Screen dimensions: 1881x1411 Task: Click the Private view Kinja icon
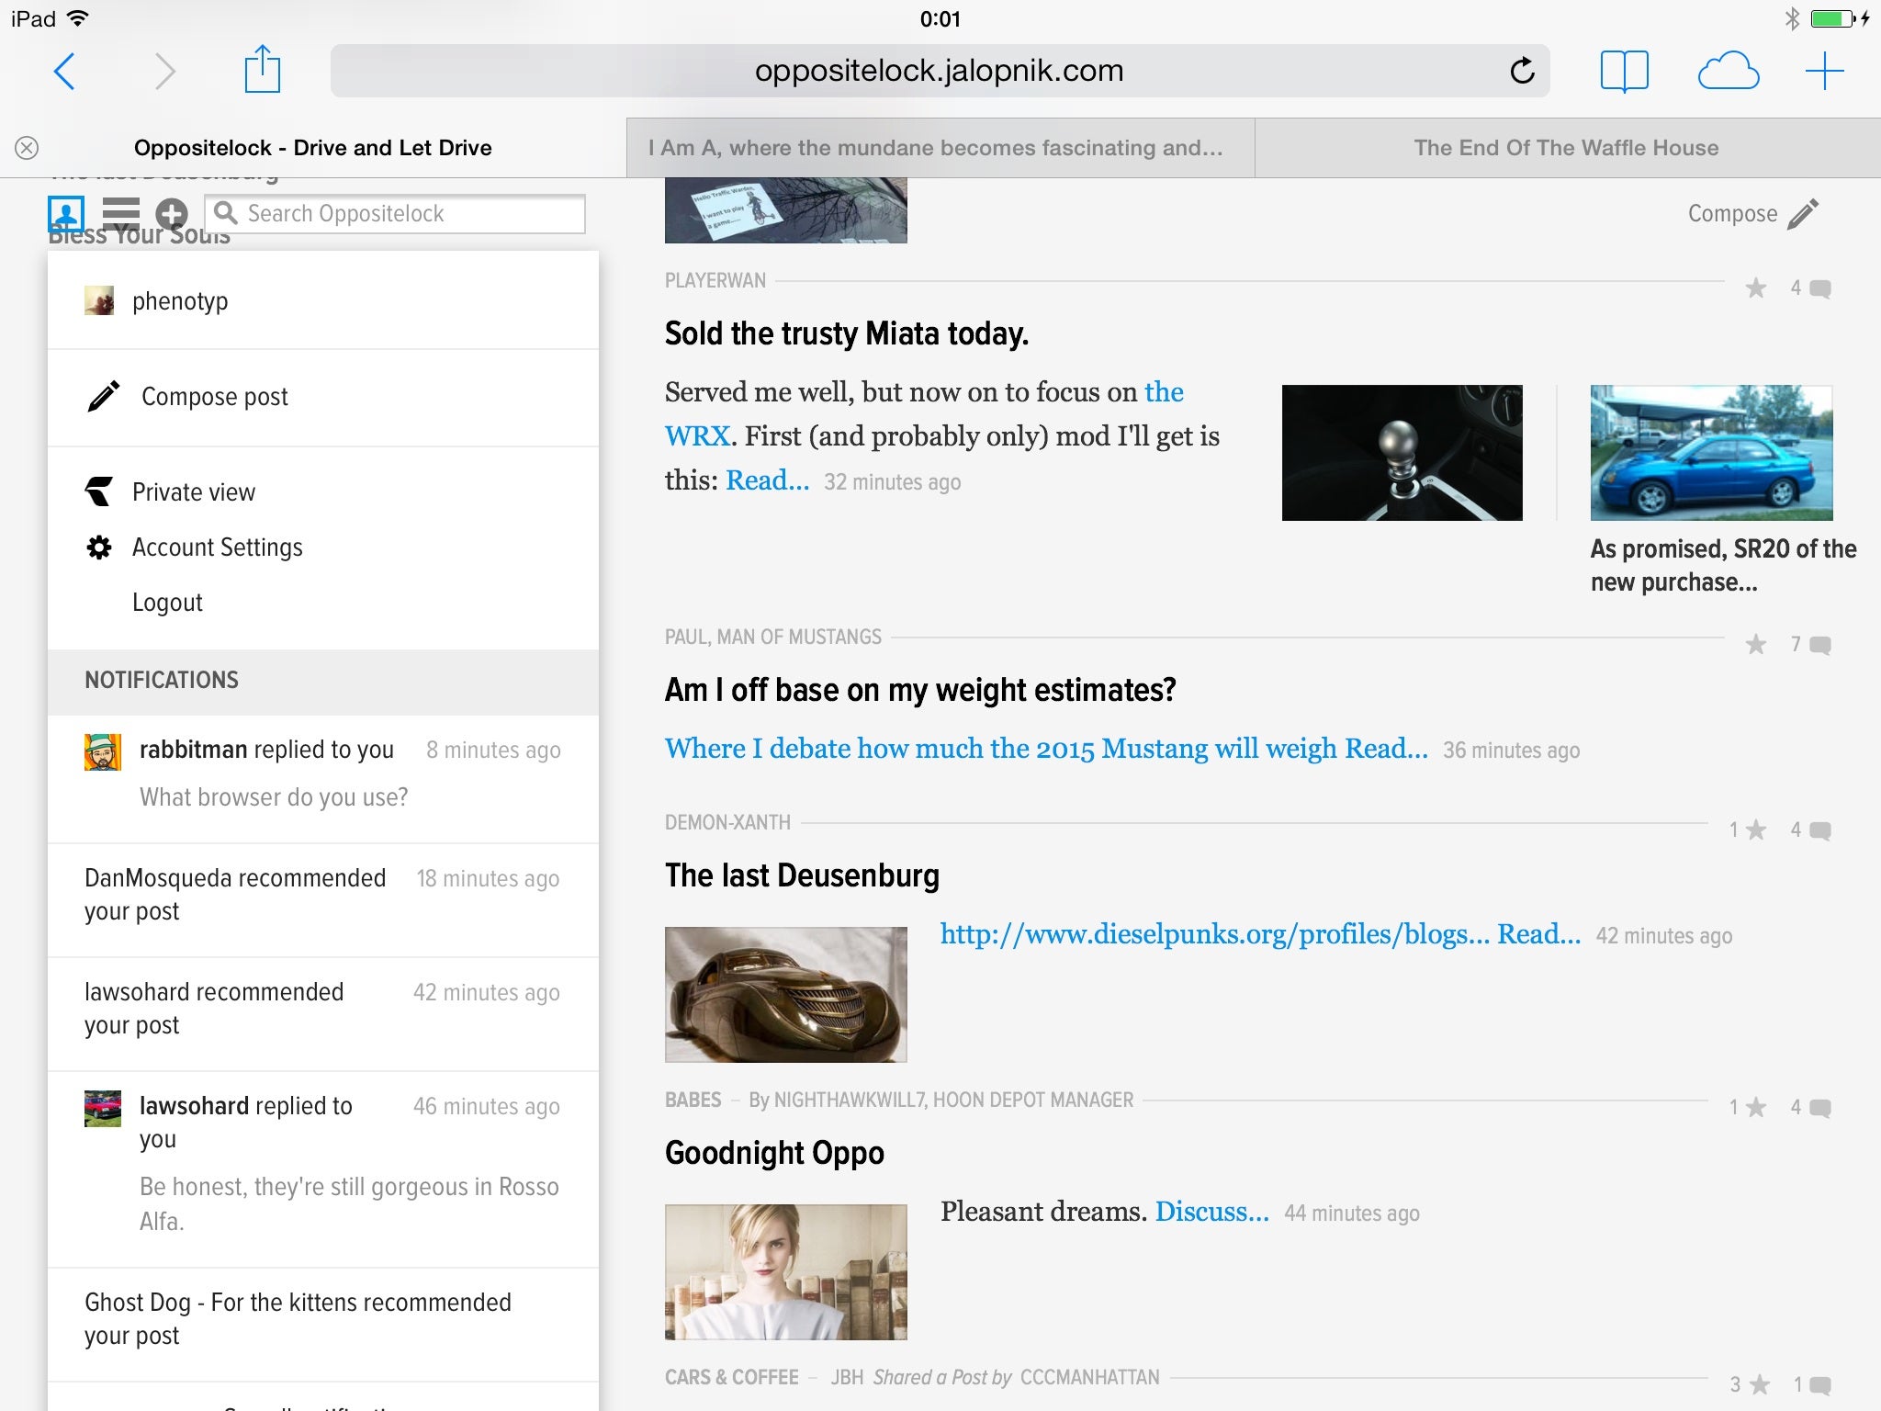[x=99, y=491]
